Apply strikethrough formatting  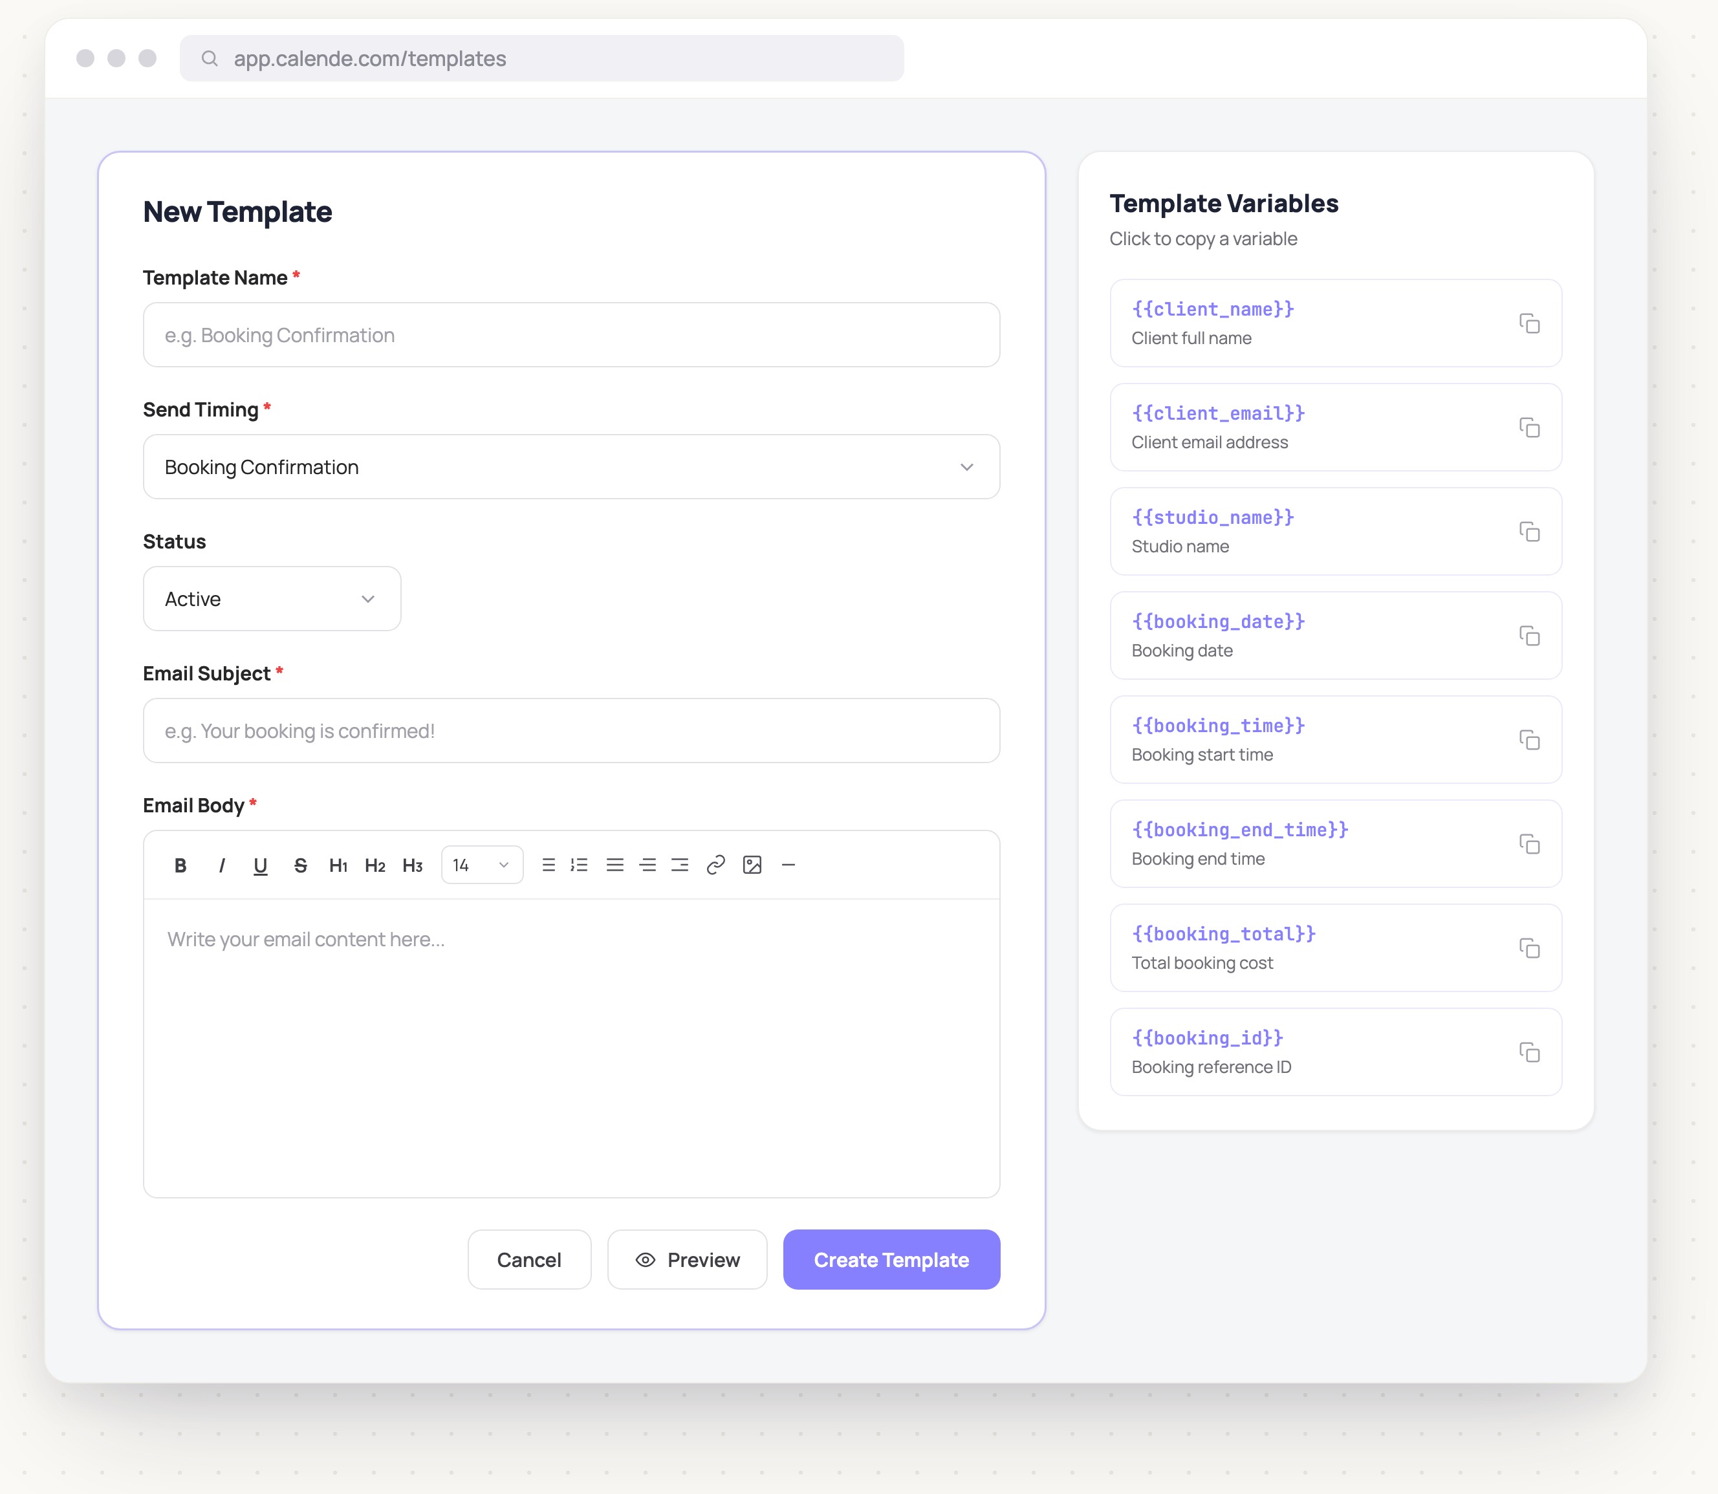[300, 865]
